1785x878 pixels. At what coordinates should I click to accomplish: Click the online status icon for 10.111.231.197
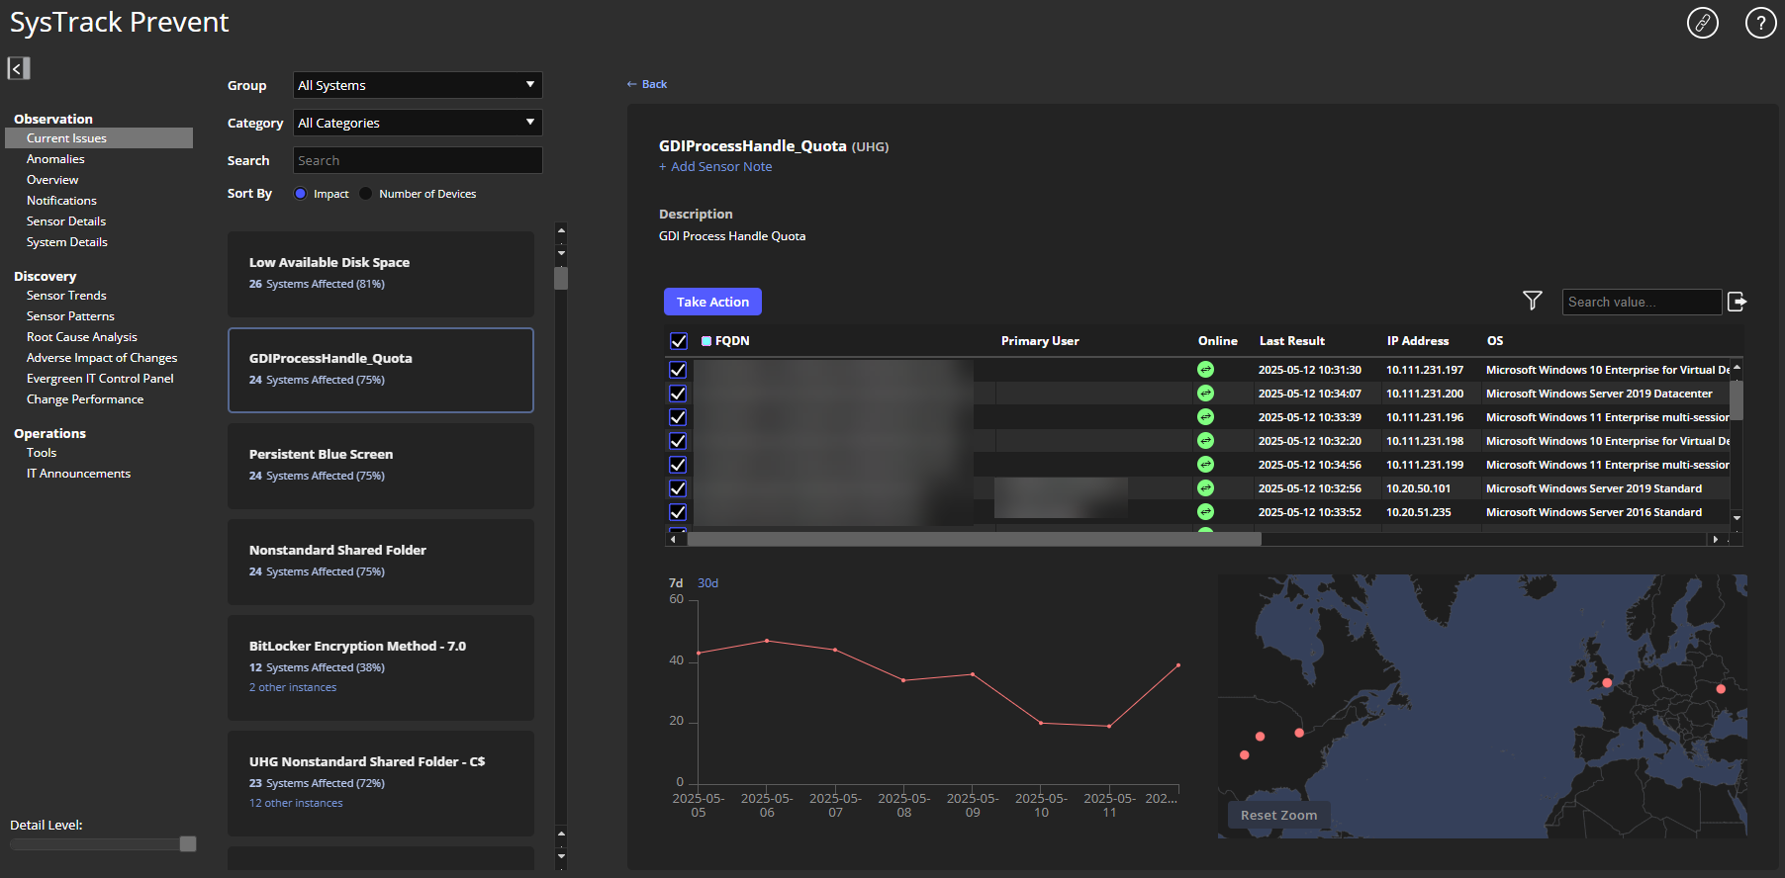1205,370
